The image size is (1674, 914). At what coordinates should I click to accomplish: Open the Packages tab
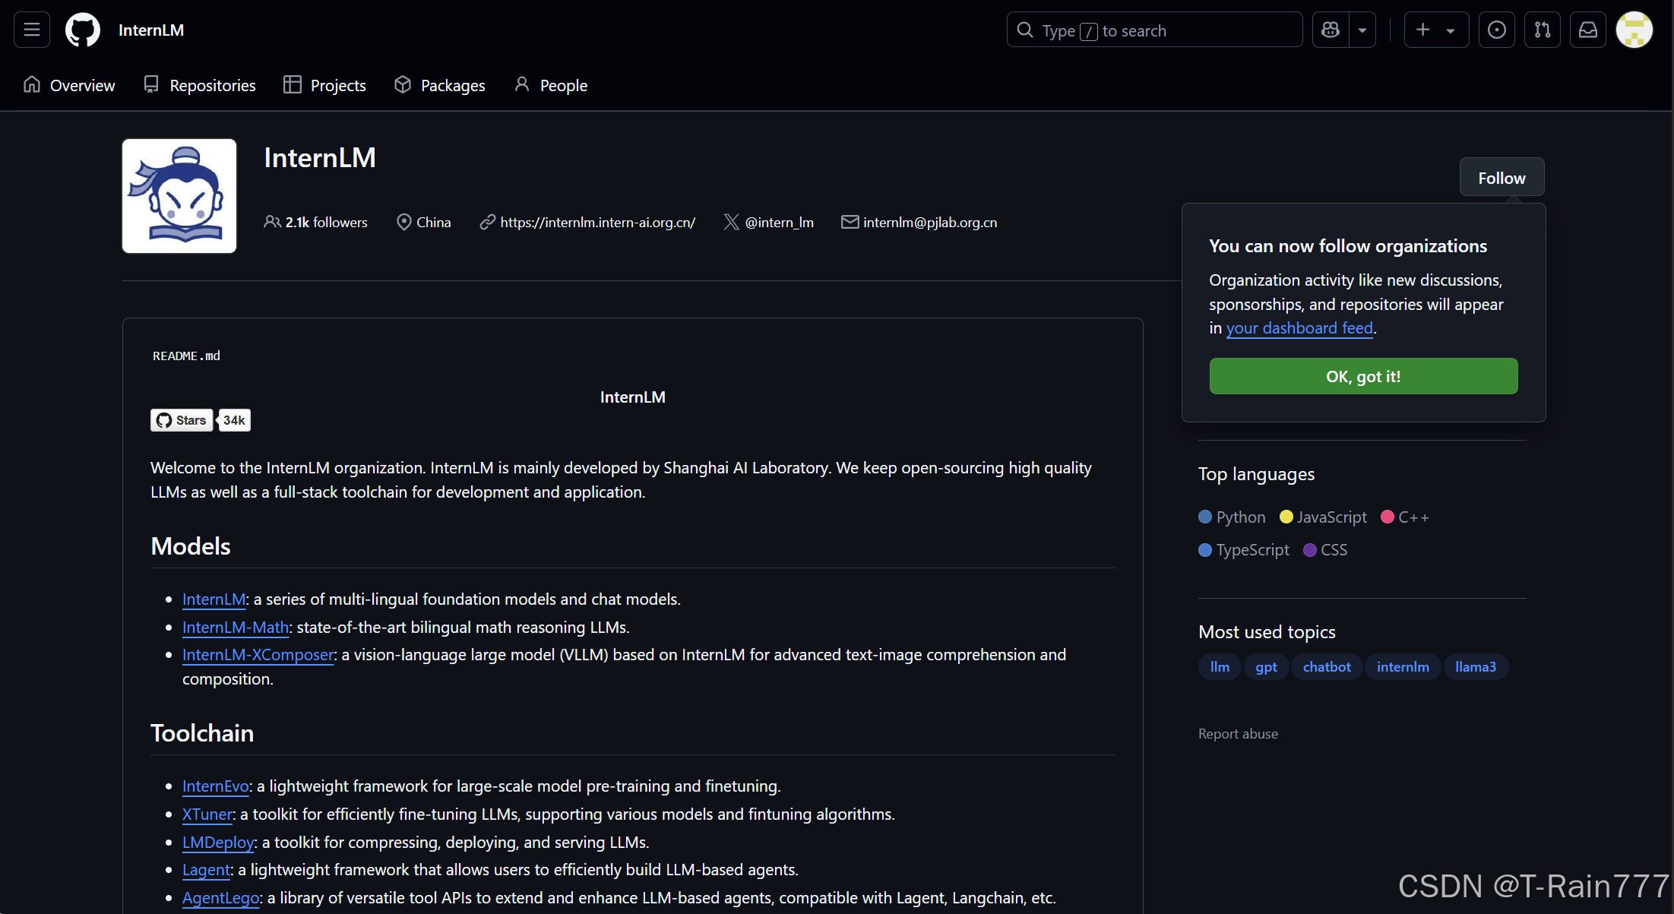pos(440,85)
